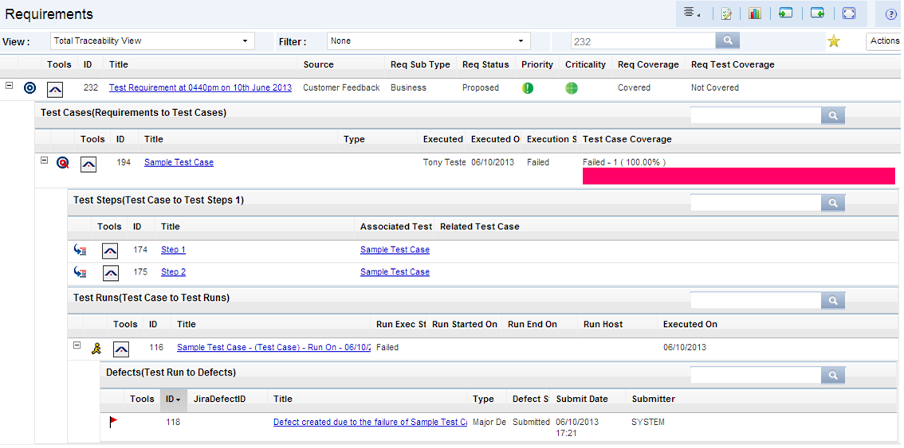
Task: Click the red flag icon for defect 118
Action: 114,423
